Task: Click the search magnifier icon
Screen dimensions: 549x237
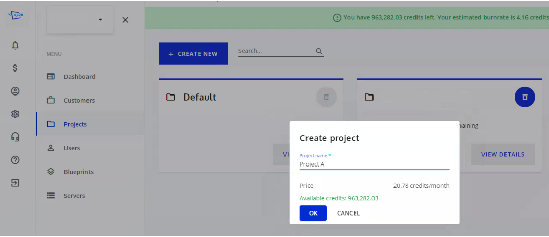Action: (x=319, y=51)
